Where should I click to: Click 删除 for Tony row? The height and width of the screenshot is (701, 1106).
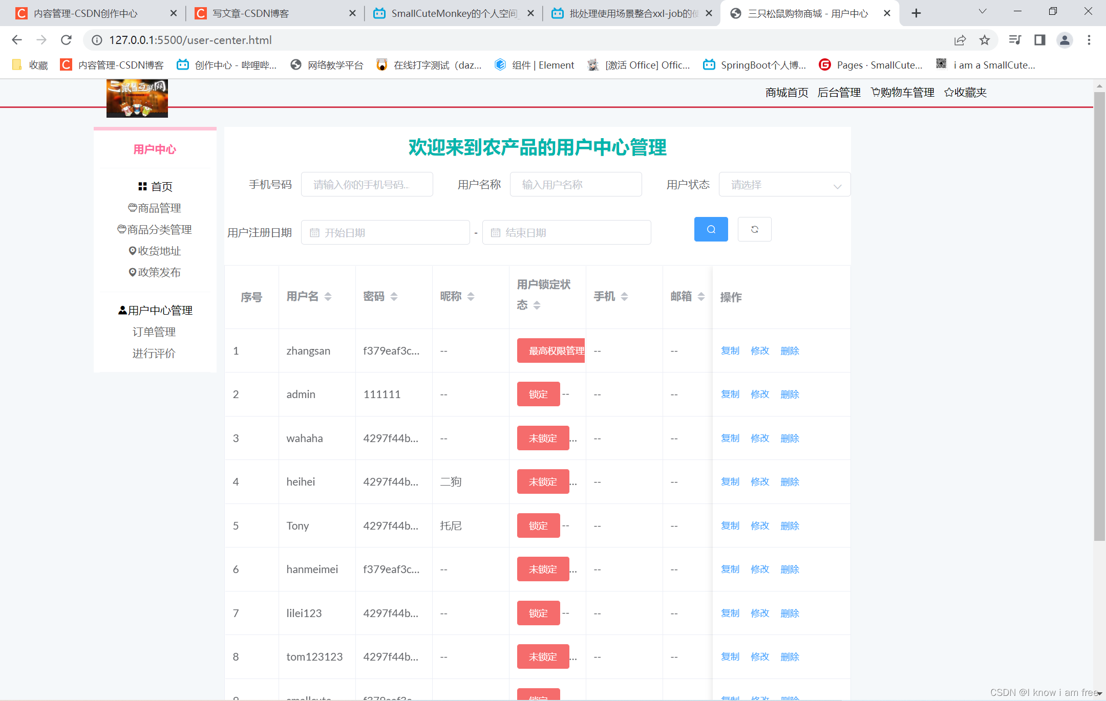point(790,525)
